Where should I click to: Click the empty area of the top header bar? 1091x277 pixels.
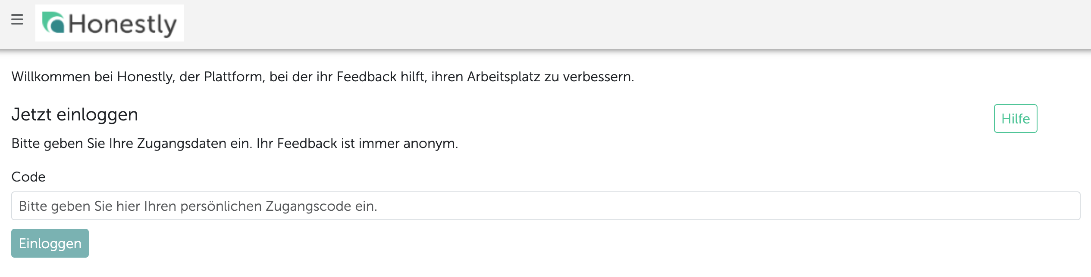pos(604,24)
